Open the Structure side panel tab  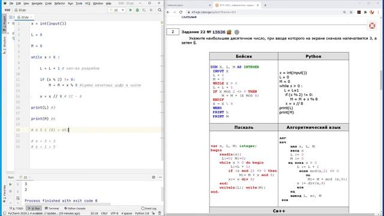(x=4, y=46)
